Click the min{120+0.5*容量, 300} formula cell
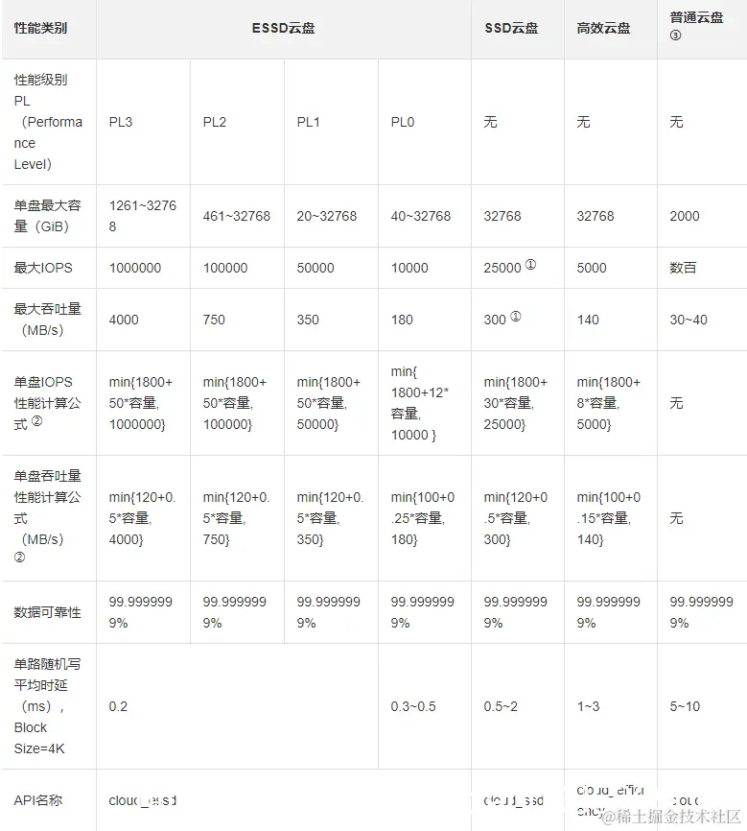This screenshot has width=747, height=831. (516, 518)
